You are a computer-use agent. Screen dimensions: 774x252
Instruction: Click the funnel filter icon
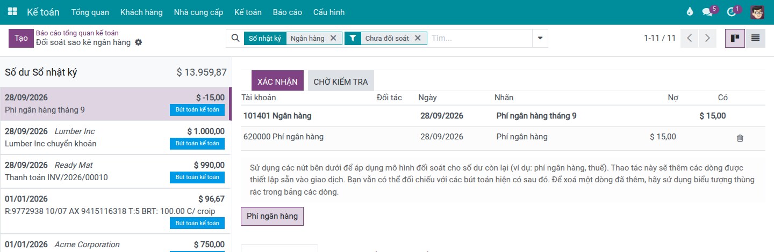[353, 38]
